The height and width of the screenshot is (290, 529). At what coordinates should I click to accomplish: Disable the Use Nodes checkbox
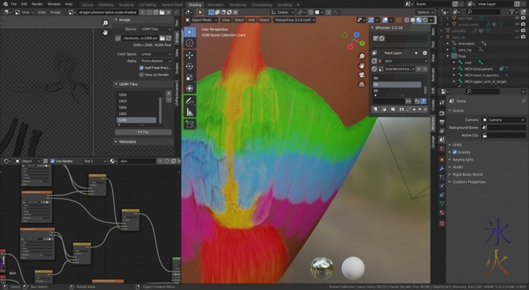[51, 161]
